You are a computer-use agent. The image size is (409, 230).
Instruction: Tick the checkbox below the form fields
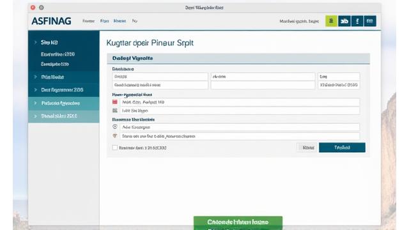[115, 148]
